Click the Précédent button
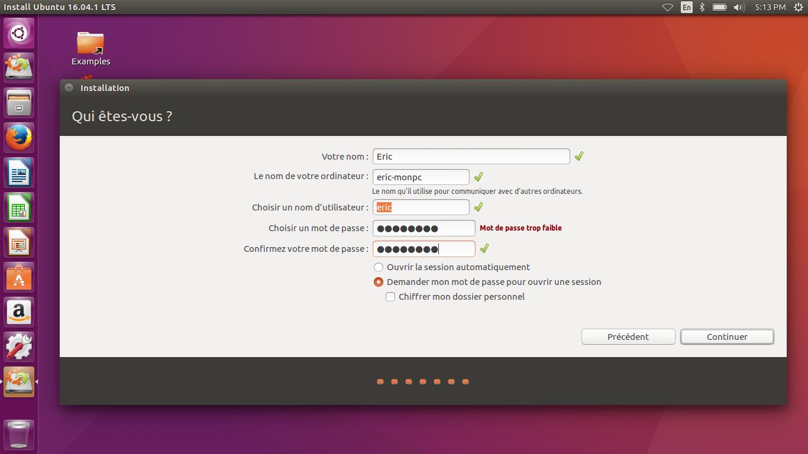Image resolution: width=808 pixels, height=454 pixels. pyautogui.click(x=628, y=336)
